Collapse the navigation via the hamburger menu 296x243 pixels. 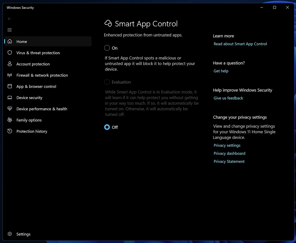[x=9, y=30]
